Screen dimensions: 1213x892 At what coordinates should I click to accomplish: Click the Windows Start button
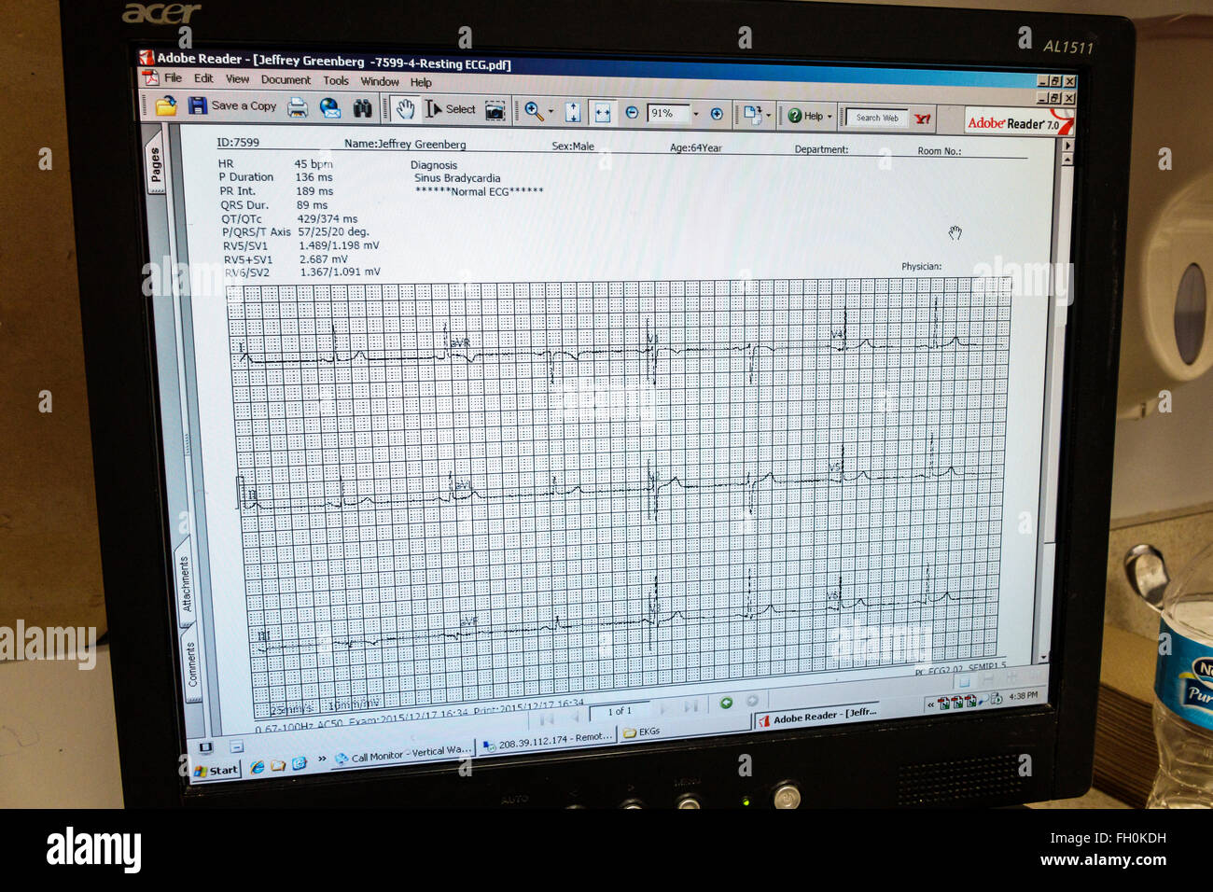click(x=216, y=770)
